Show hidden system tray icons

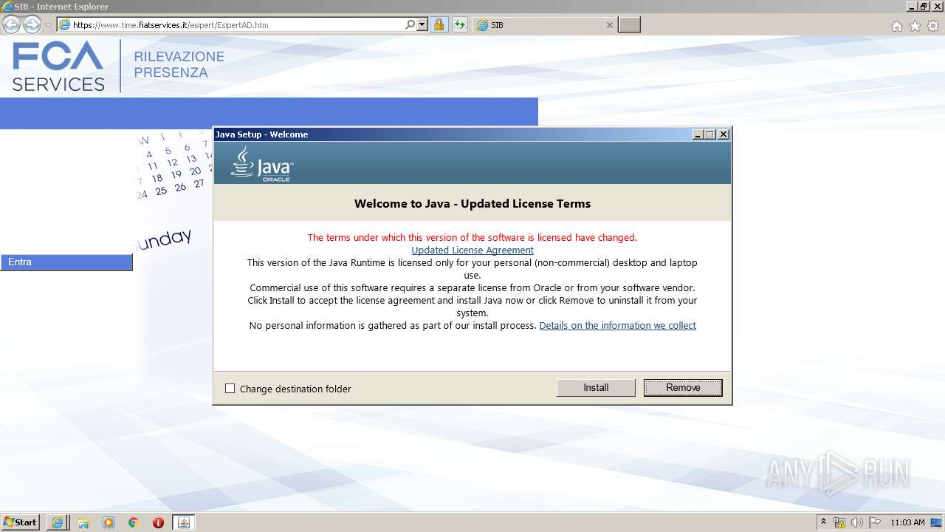(823, 522)
